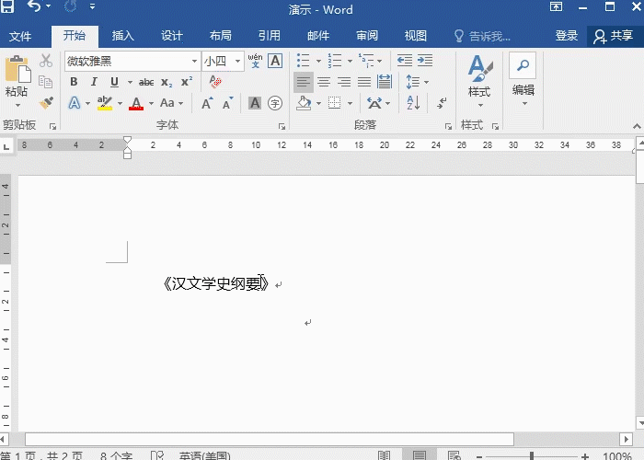Toggle superscript formatting
Image resolution: width=644 pixels, height=460 pixels.
pos(187,82)
